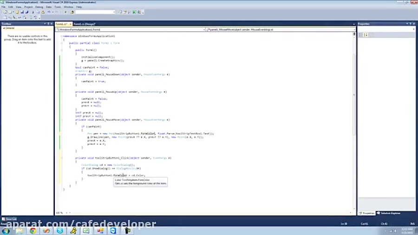
Task: Open Windows Explorer from taskbar
Action: [x=19, y=231]
